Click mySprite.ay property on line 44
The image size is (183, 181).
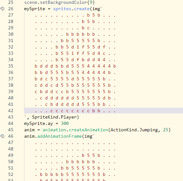coord(38,124)
